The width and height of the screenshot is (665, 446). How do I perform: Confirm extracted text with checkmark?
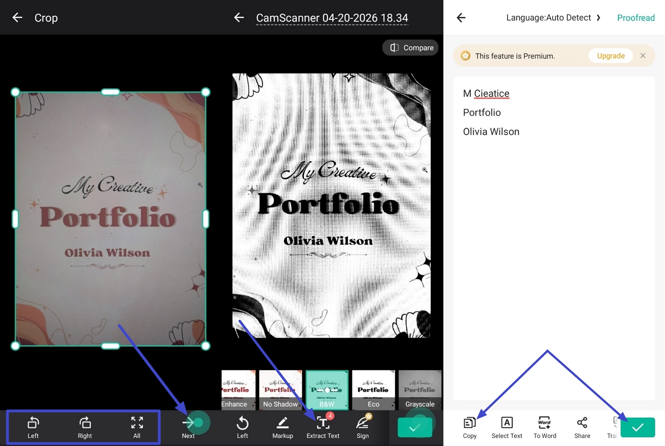point(638,428)
